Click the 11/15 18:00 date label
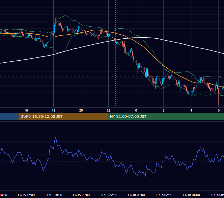 tap(54, 195)
